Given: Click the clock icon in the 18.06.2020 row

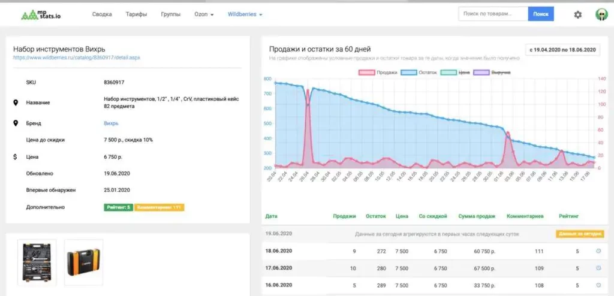Looking at the screenshot, I should pos(598,251).
